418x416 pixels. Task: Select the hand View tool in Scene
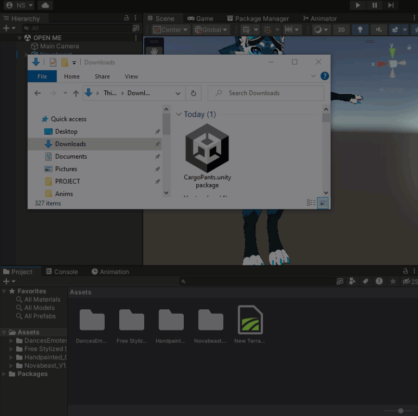154,50
